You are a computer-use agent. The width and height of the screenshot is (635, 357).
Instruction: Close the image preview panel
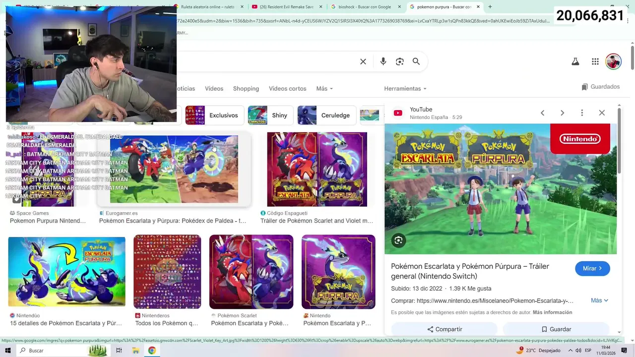point(602,113)
